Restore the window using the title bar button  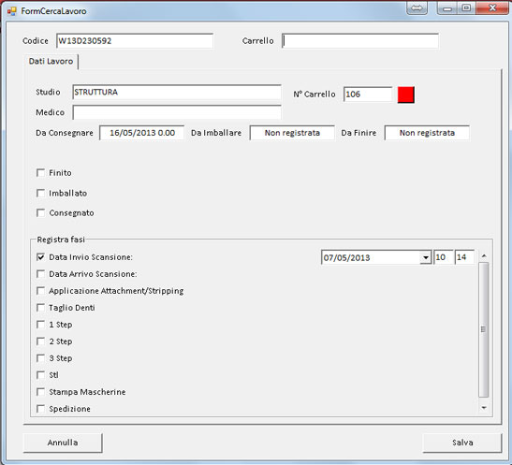[467, 7]
